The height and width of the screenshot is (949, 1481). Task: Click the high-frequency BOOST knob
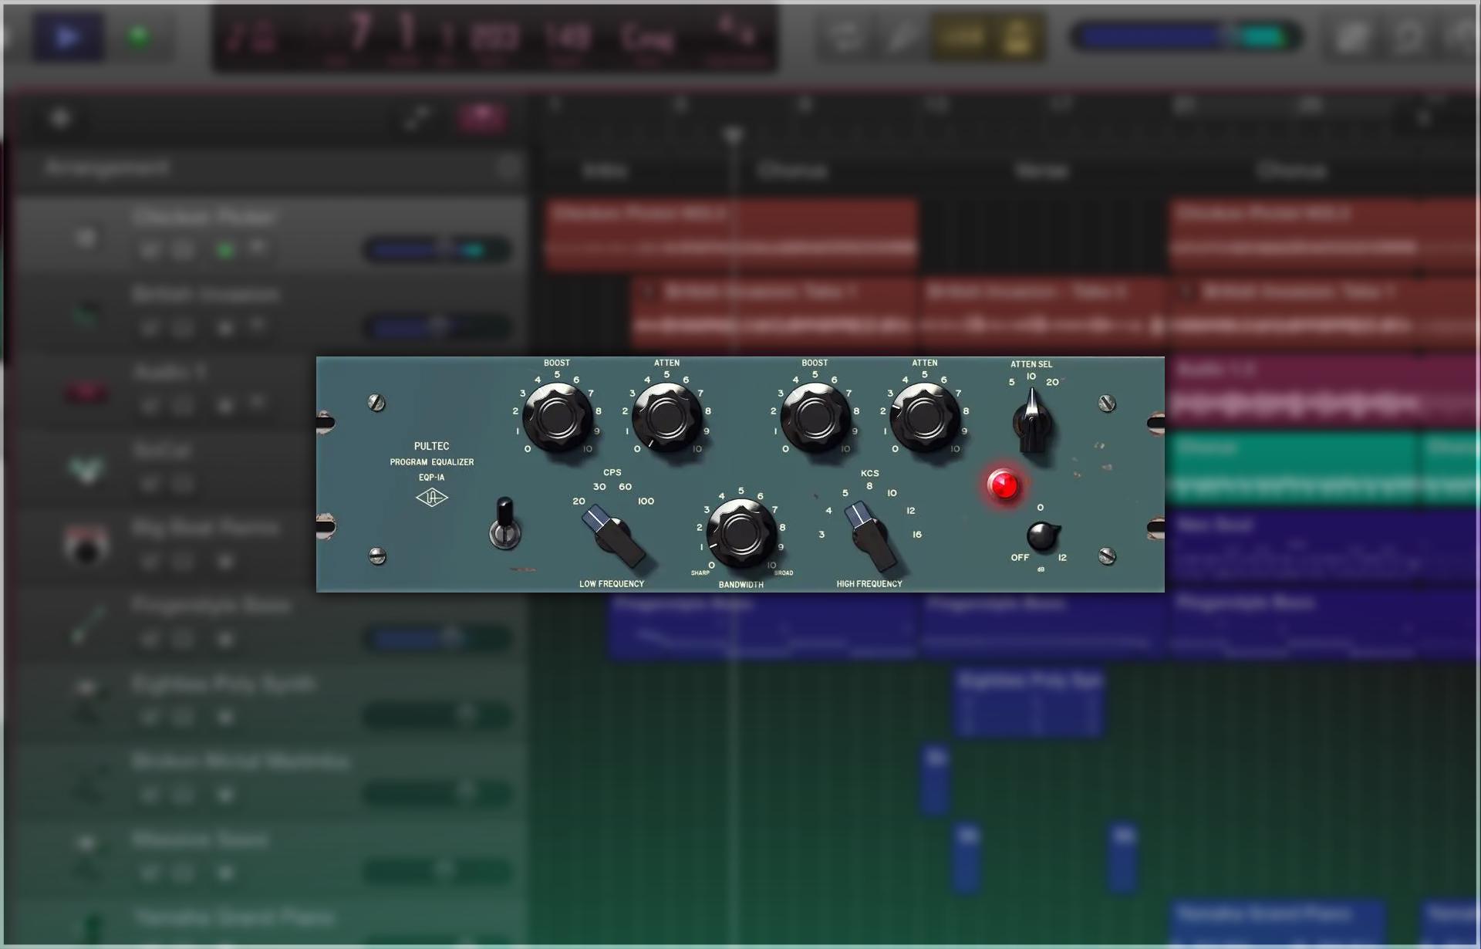coord(815,417)
